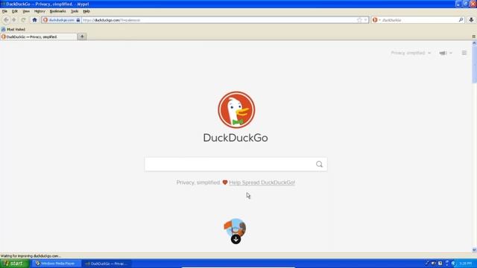Go back with the back arrow
The image size is (477, 268).
[6, 20]
